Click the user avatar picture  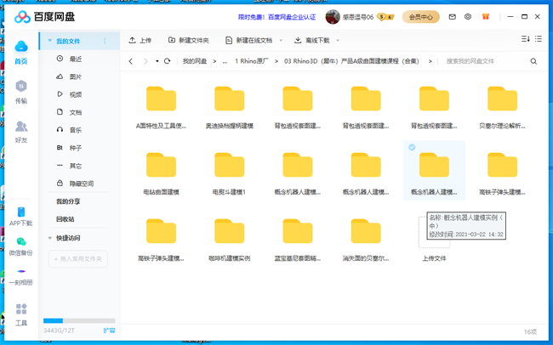pyautogui.click(x=333, y=17)
